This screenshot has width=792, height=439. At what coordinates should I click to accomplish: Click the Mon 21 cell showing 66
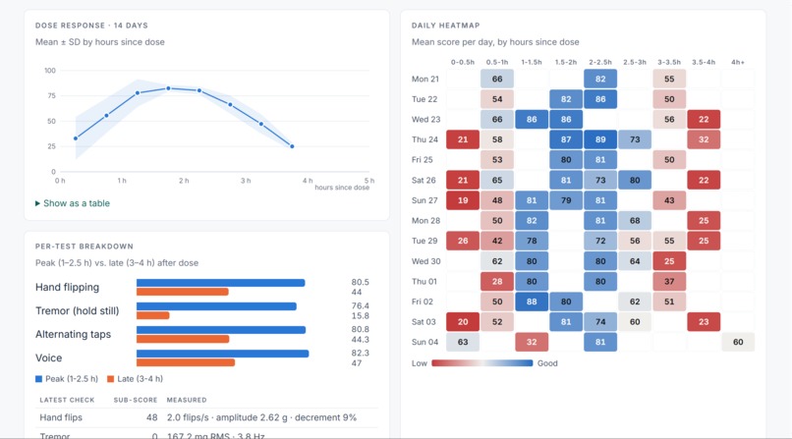[x=497, y=80]
